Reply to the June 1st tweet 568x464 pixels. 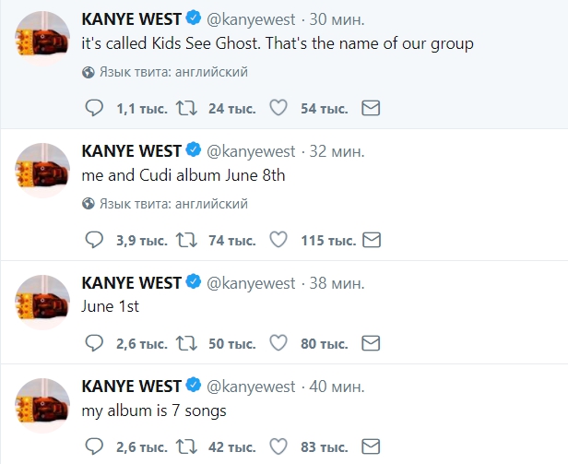(93, 344)
